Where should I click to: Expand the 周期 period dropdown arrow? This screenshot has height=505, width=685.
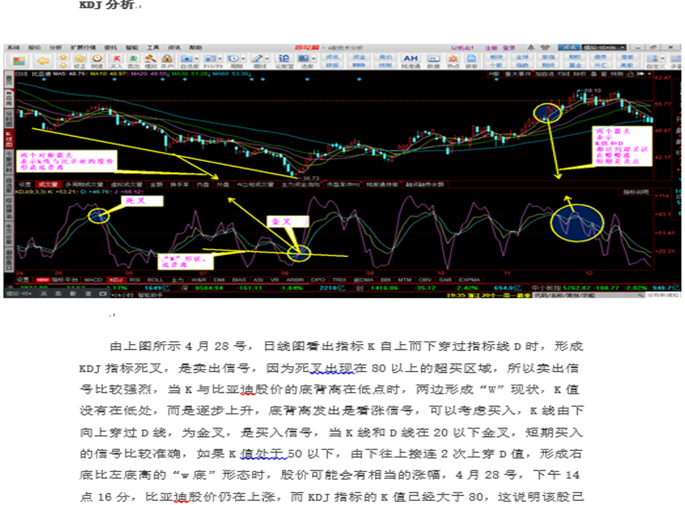pos(243,59)
